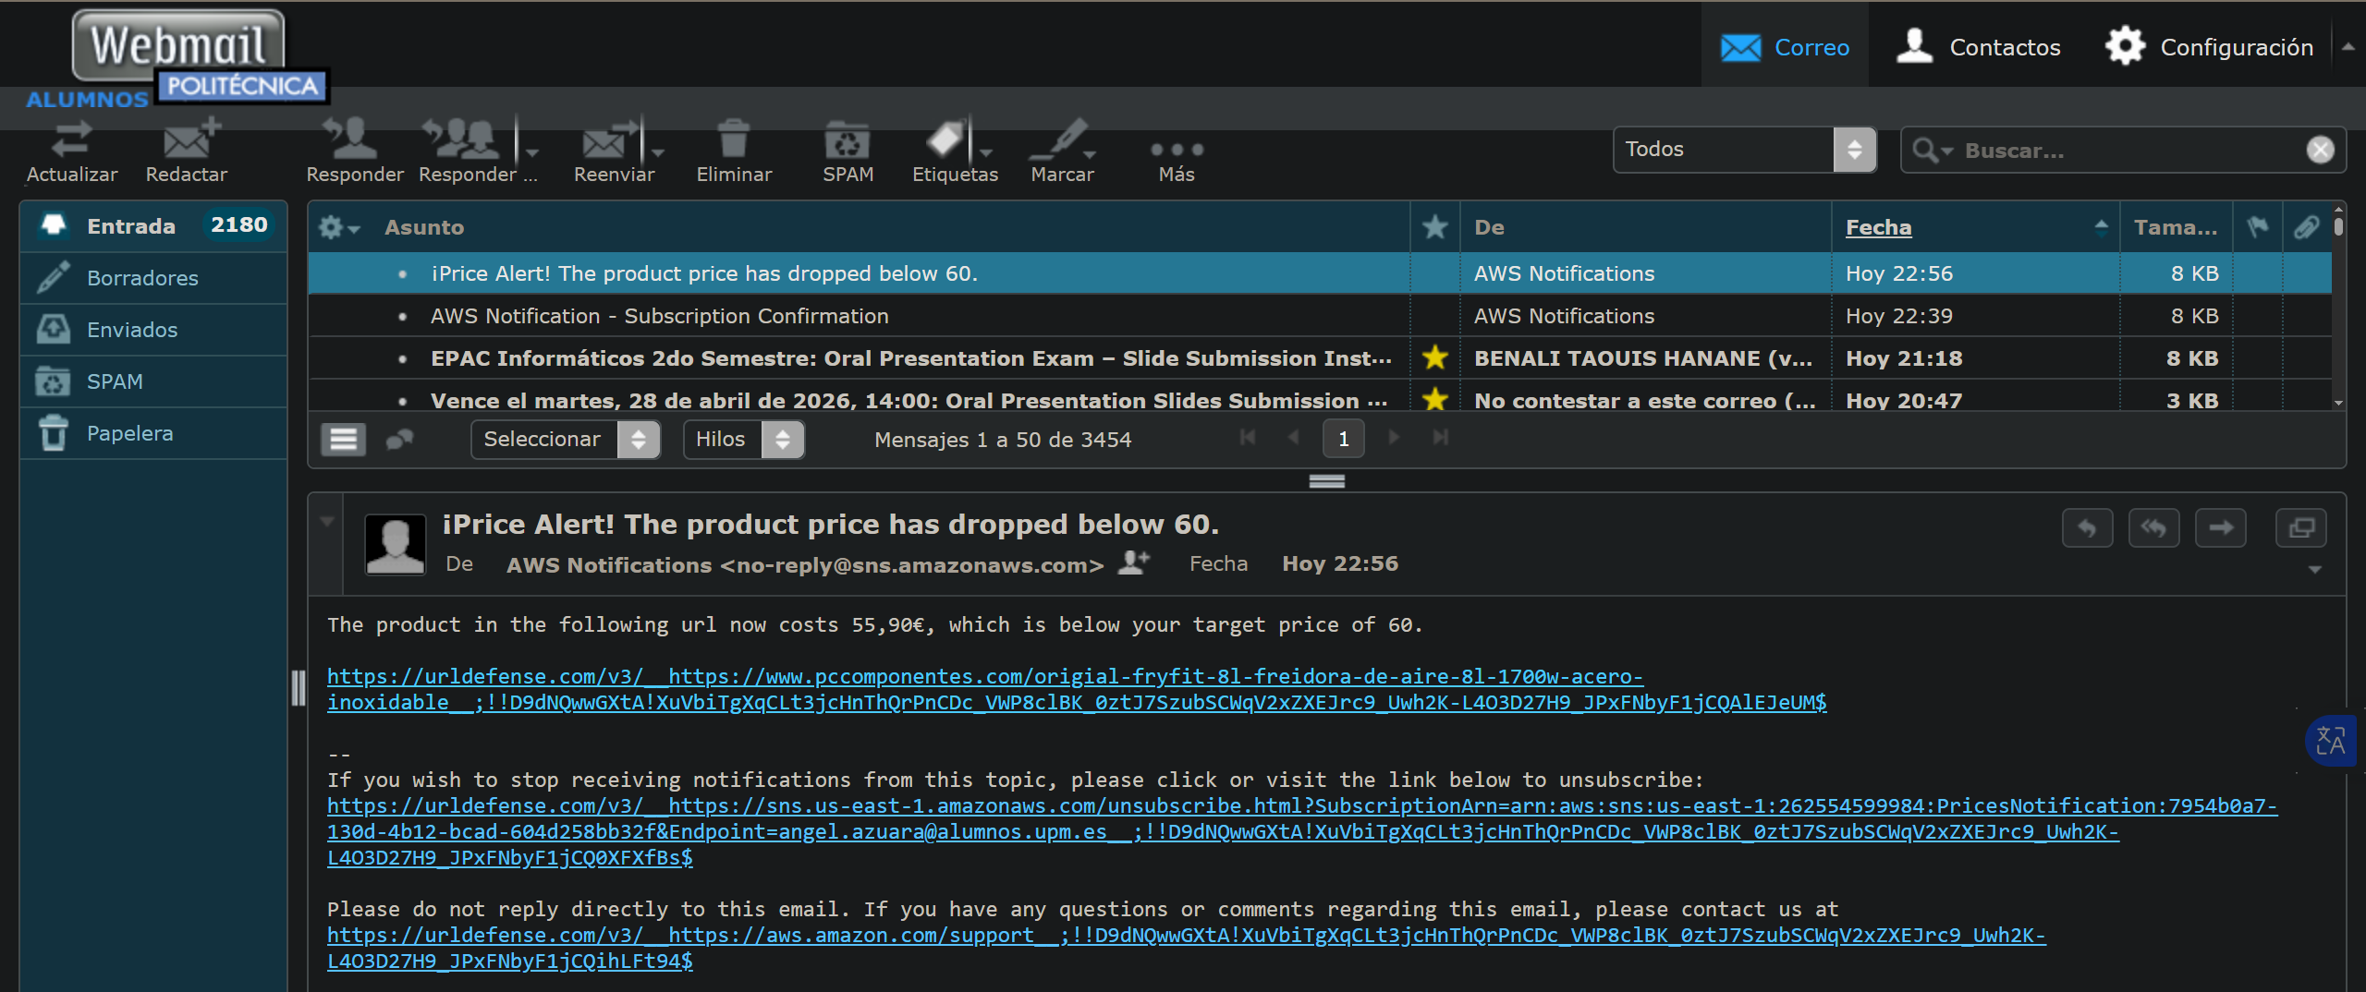Open the Borradores folder
This screenshot has width=2366, height=992.
coord(153,278)
